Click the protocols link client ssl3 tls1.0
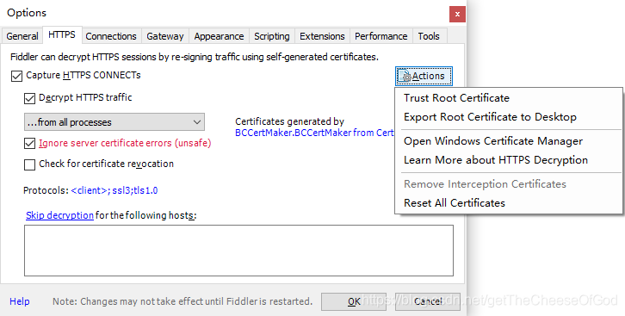Viewport: 625px width, 316px height. (x=114, y=190)
